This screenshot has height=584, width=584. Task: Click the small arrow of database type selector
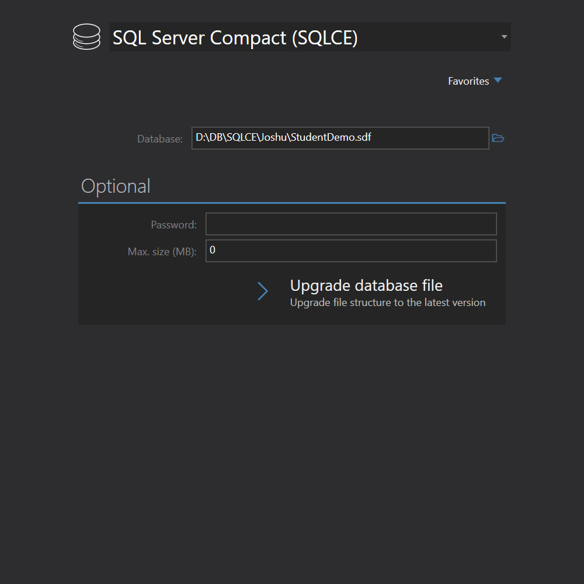point(504,37)
